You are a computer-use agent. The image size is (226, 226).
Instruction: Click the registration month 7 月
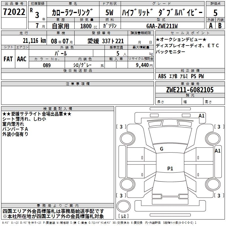click(x=40, y=26)
